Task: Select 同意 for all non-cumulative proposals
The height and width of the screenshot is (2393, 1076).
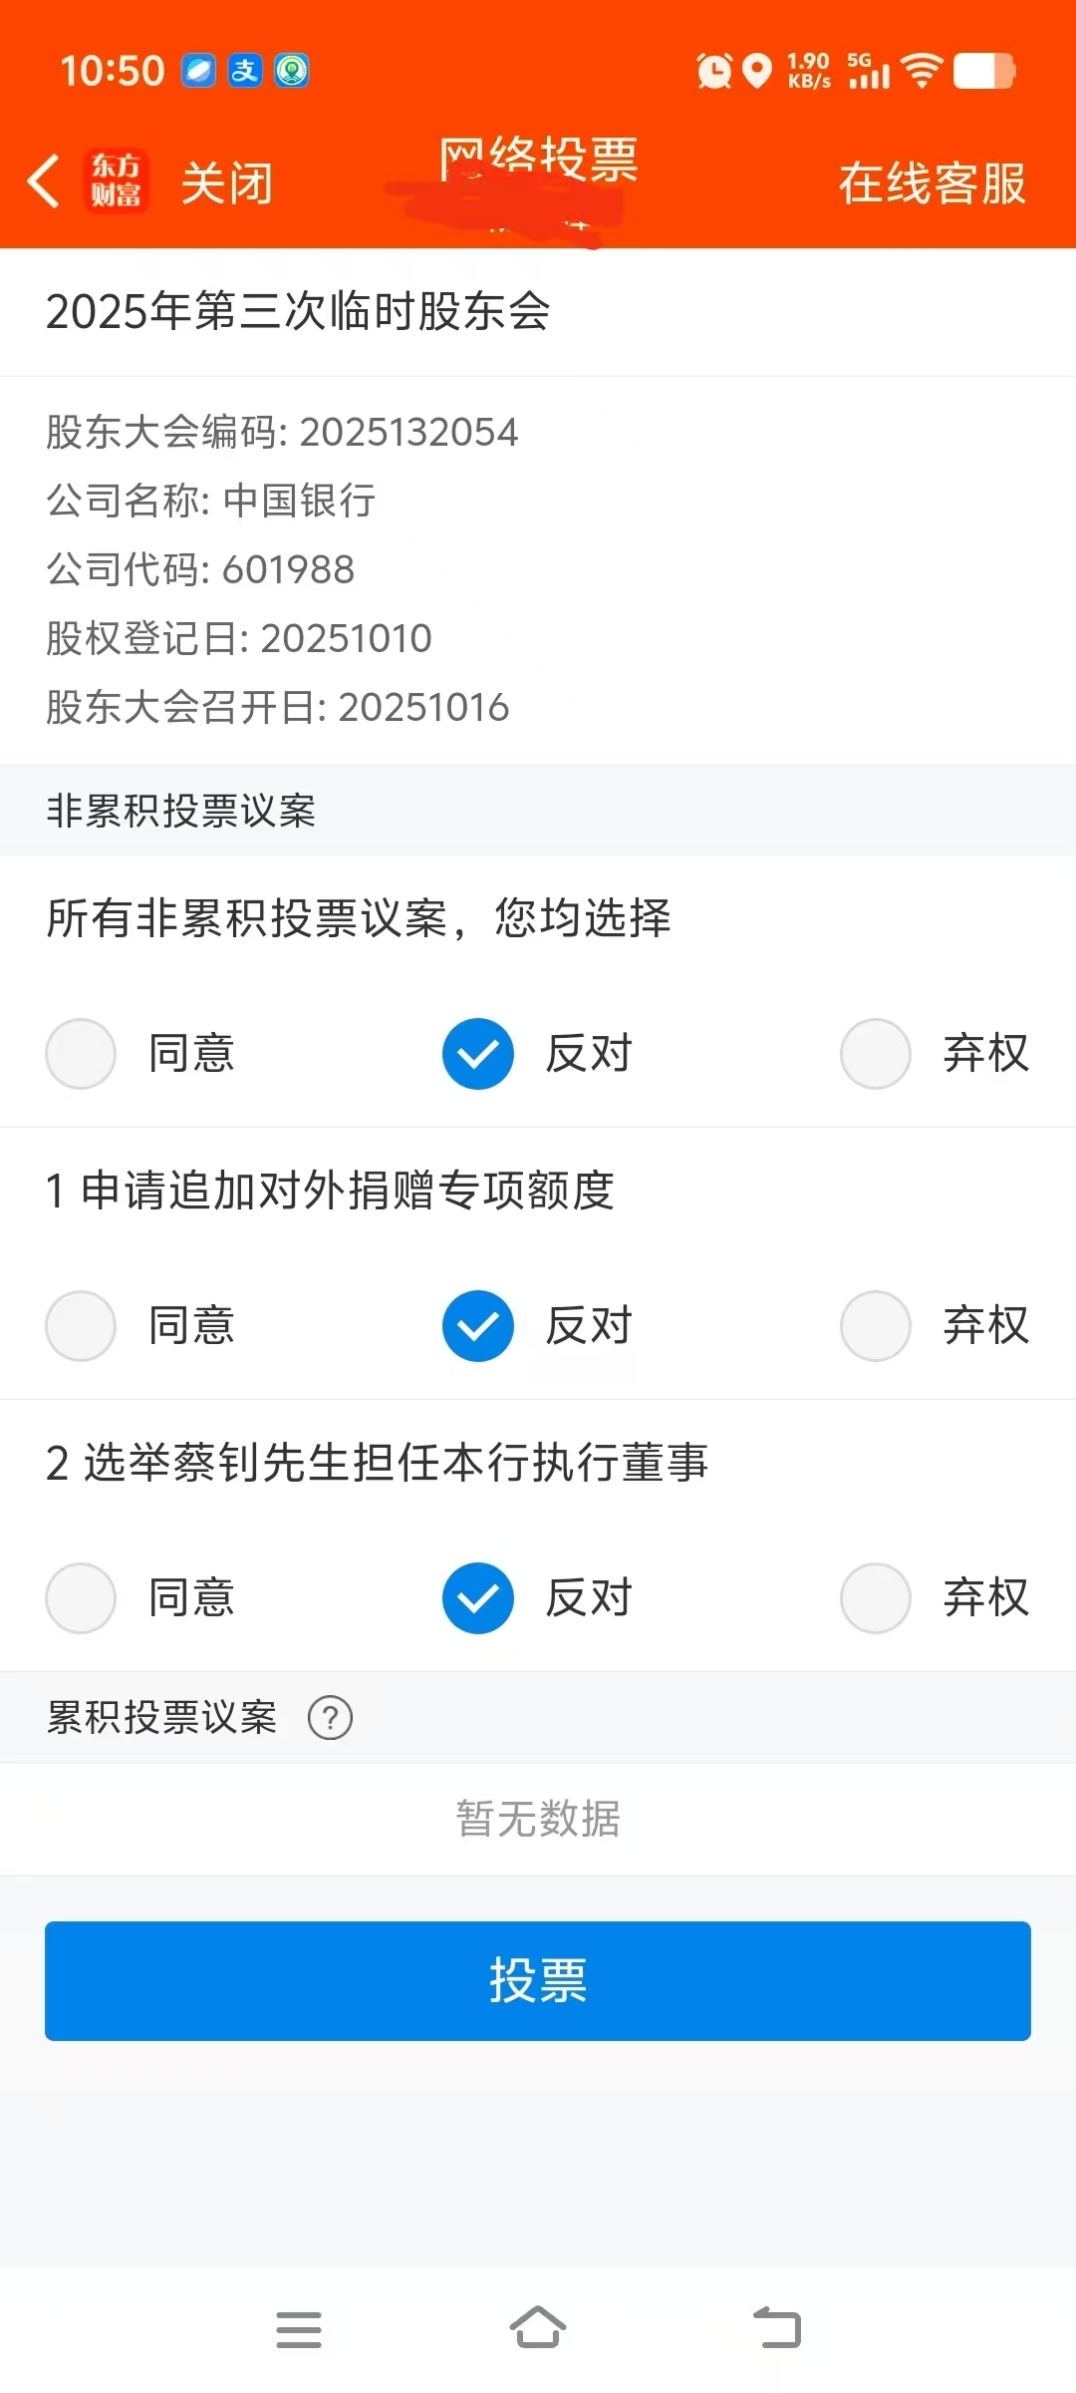Action: coord(81,1054)
